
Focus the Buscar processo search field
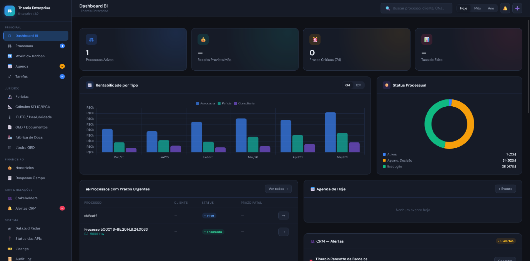tap(417, 8)
